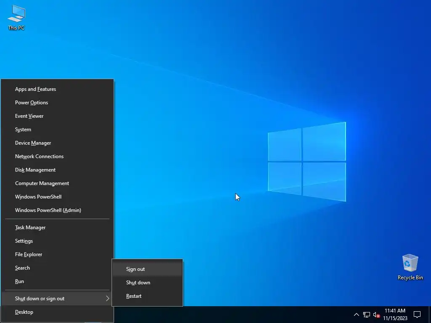The image size is (431, 323).
Task: Open Network Connections
Action: tap(57, 156)
